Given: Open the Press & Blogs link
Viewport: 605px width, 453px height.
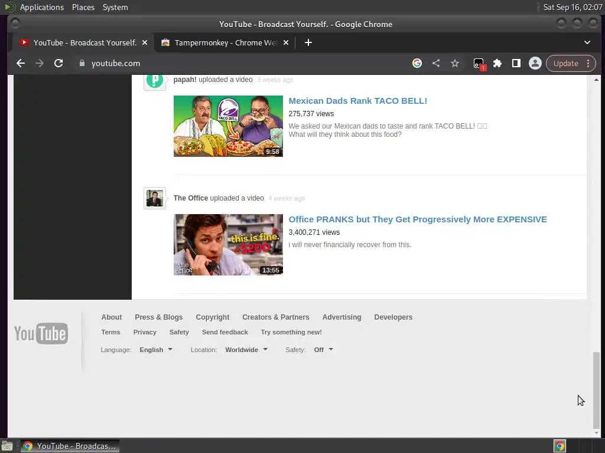Looking at the screenshot, I should (158, 317).
